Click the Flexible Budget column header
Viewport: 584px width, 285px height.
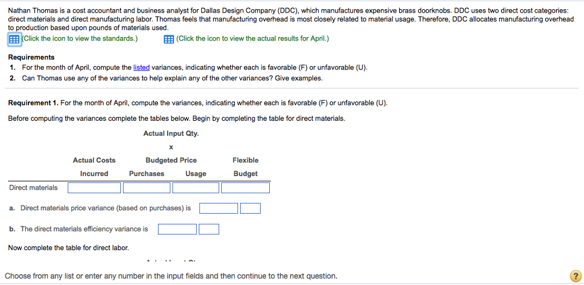(x=245, y=166)
